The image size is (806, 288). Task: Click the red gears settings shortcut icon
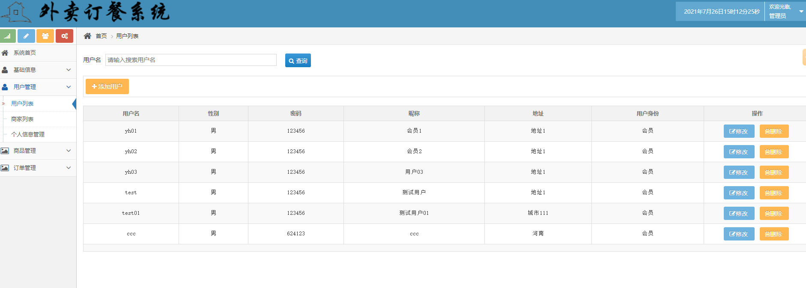[64, 36]
